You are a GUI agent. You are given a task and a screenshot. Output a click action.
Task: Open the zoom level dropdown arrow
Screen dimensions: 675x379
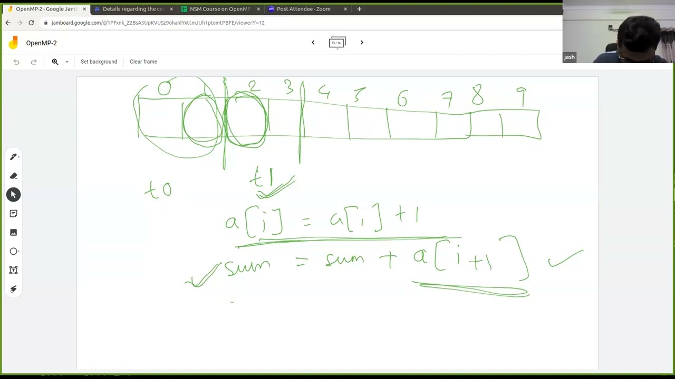pos(67,62)
